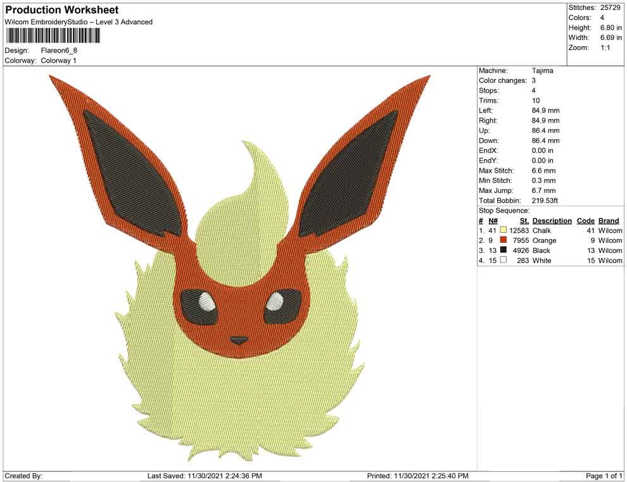The height and width of the screenshot is (482, 627).
Task: Select 'Printed: 11/30/2021 2:25:40 PM' text
Action: [418, 476]
